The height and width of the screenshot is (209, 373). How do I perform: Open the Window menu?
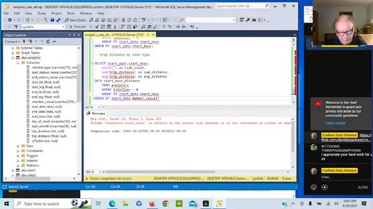point(86,13)
